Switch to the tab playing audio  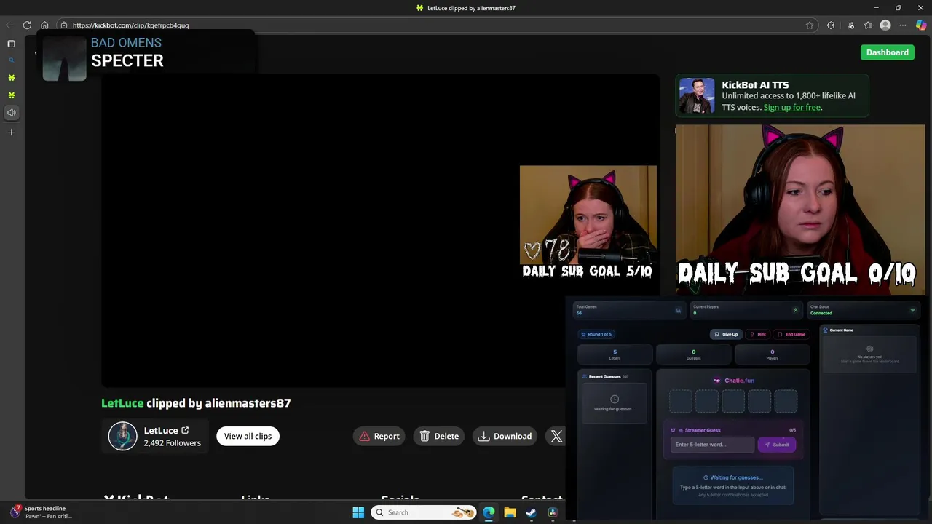11,113
